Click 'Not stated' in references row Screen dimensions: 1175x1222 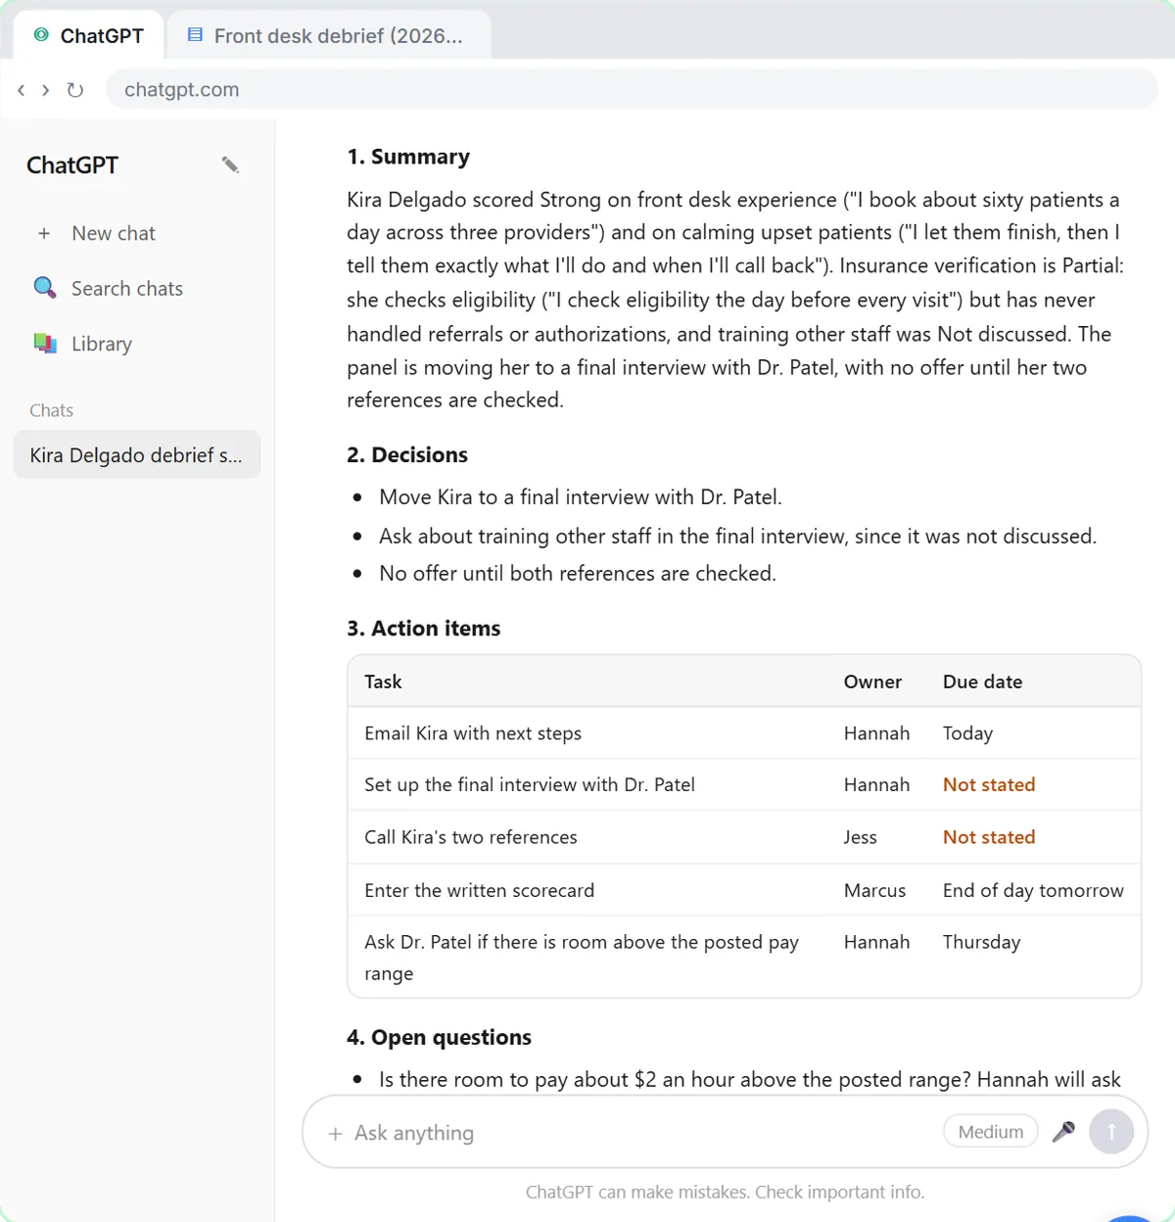[989, 837]
